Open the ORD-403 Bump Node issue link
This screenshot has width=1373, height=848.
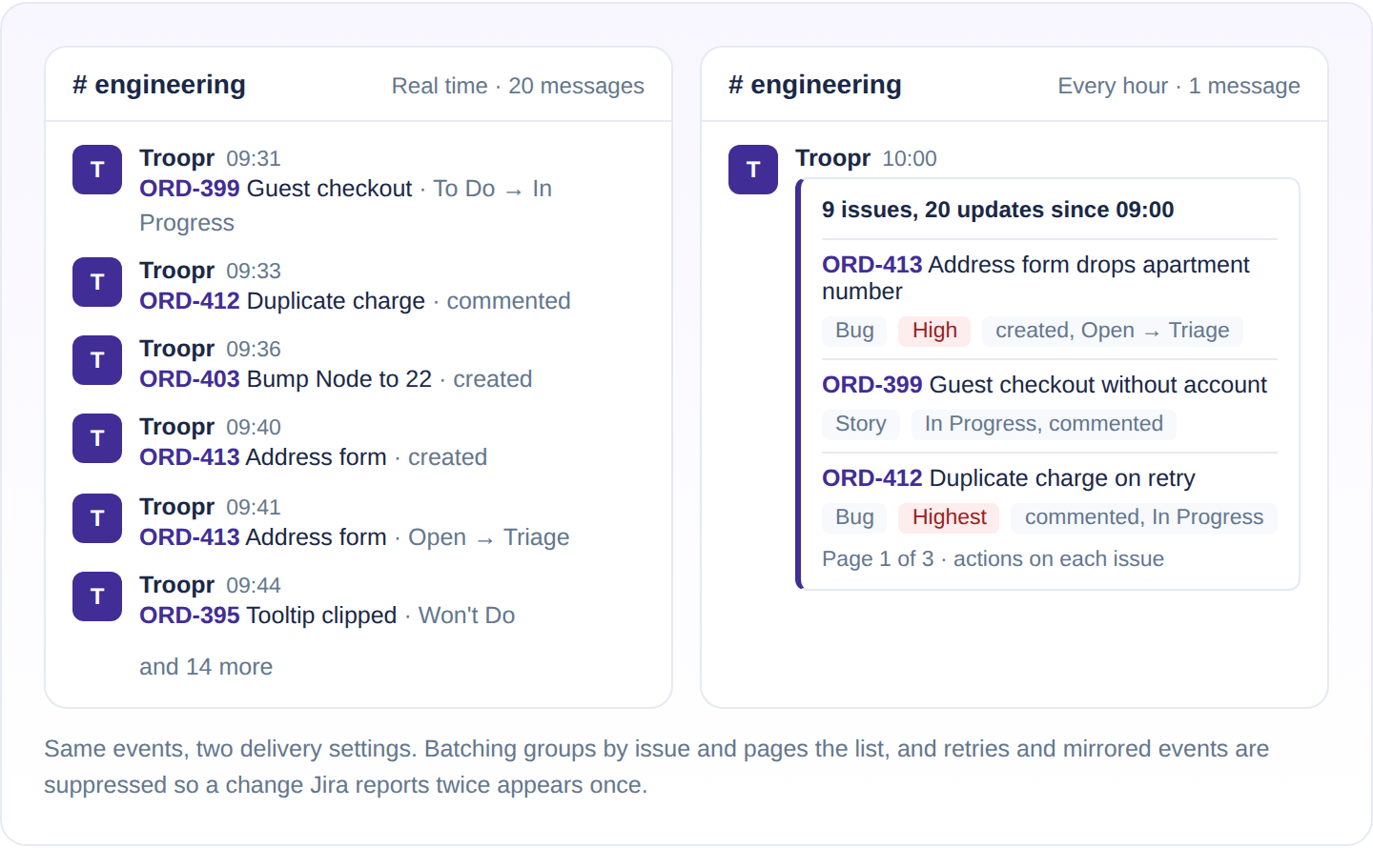[x=190, y=379]
